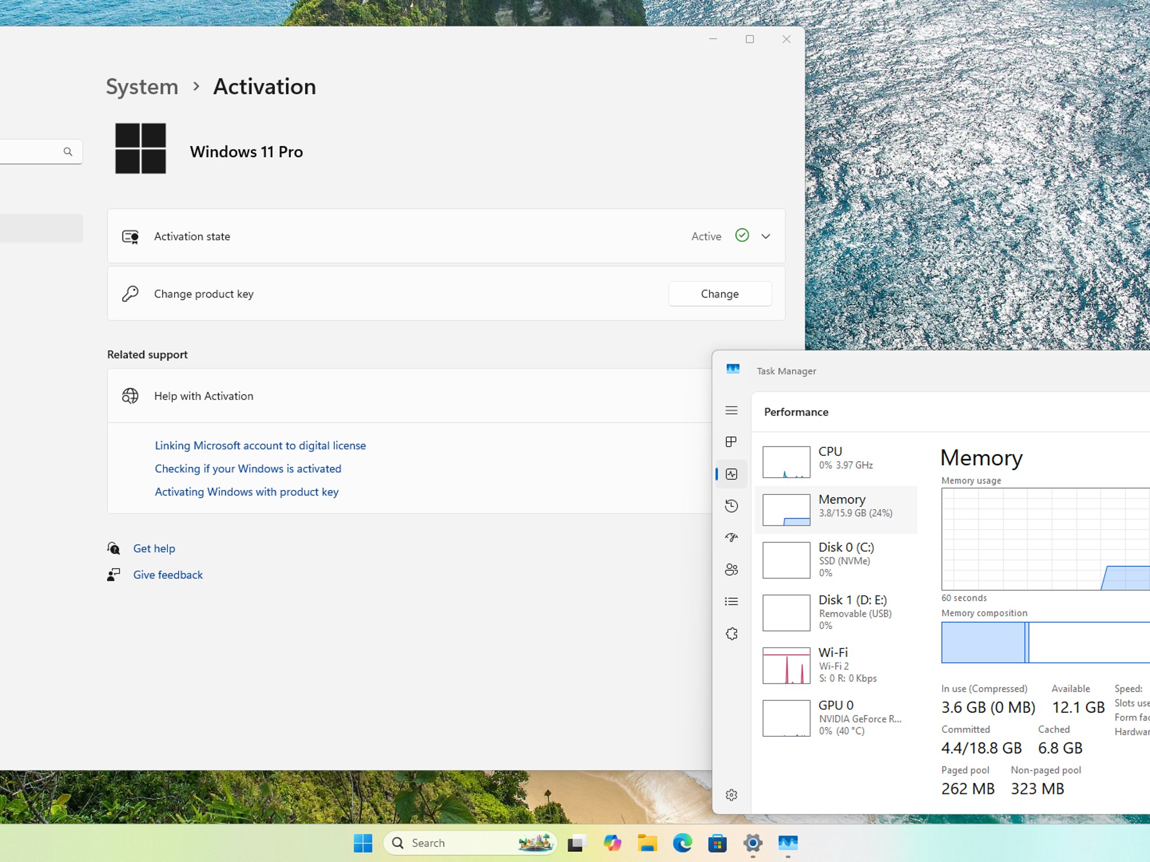Click the Memory composition bar
Screen dimensions: 1150x862
[x=1046, y=643]
